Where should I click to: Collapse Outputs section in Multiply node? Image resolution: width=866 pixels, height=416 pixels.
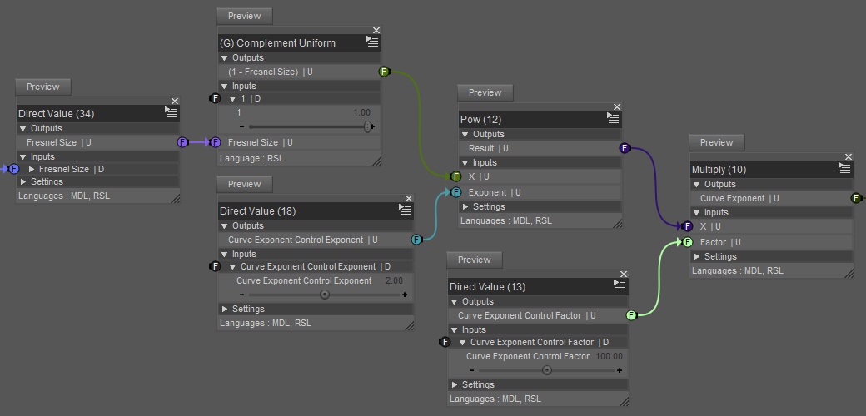697,185
